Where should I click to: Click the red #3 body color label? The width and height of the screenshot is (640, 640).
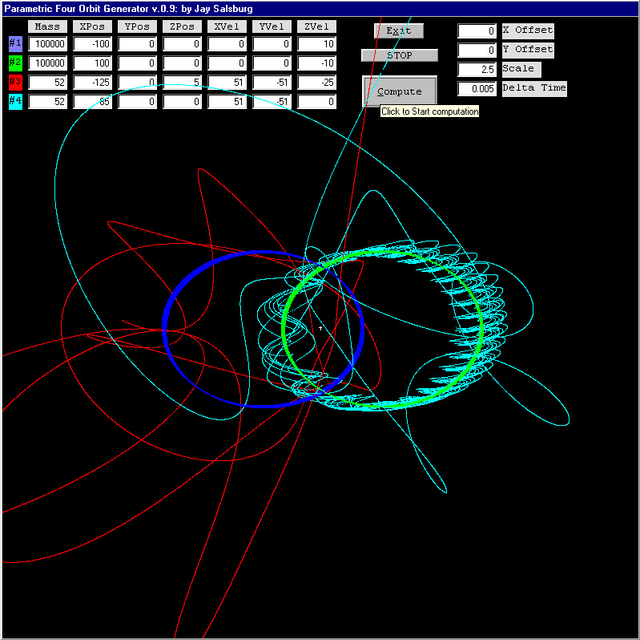[15, 82]
